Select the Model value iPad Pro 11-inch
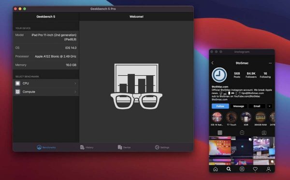290x180 pixels. click(54, 37)
